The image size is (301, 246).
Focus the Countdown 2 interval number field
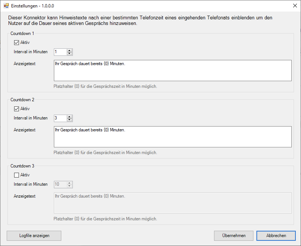[x=61, y=118]
